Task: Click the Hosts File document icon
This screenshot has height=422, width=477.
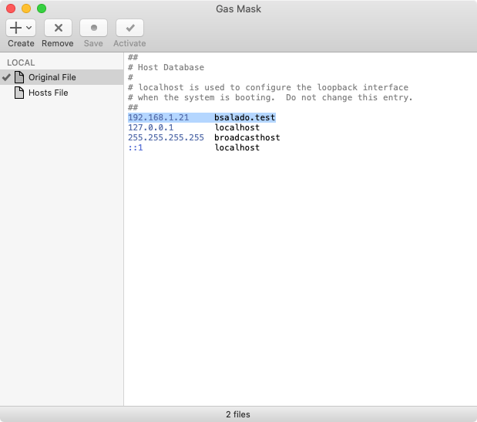Action: point(20,93)
